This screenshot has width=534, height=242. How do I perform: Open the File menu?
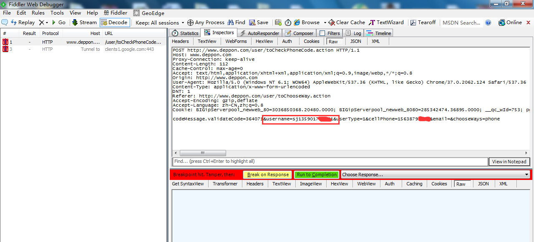coord(7,13)
